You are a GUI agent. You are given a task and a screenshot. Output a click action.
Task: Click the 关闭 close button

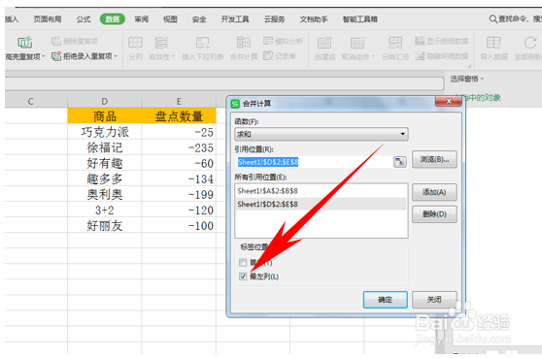tap(434, 300)
